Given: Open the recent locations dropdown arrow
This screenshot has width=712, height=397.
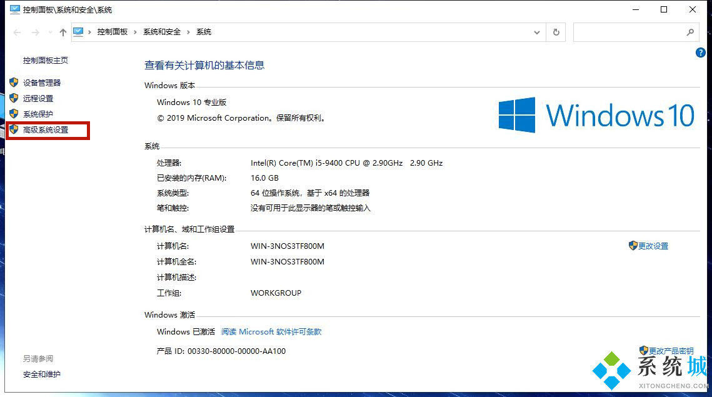Looking at the screenshot, I should point(50,33).
